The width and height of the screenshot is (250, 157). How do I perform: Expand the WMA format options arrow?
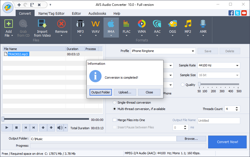click(142, 36)
